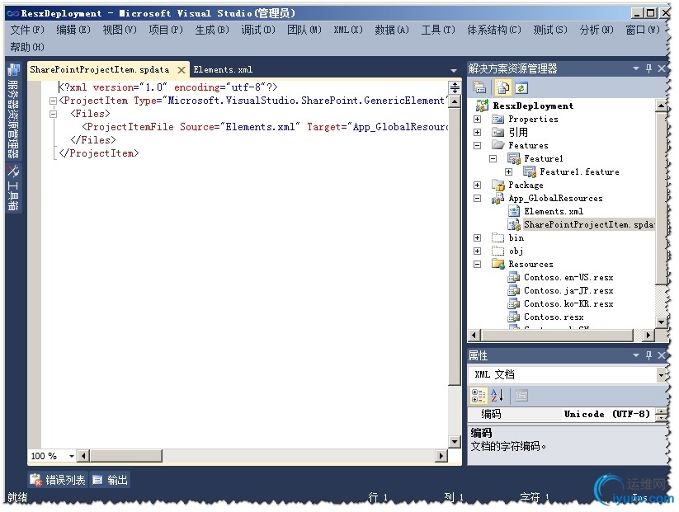Close the SharePointProjectItem.spdata tab
Image resolution: width=679 pixels, height=512 pixels.
coord(182,70)
